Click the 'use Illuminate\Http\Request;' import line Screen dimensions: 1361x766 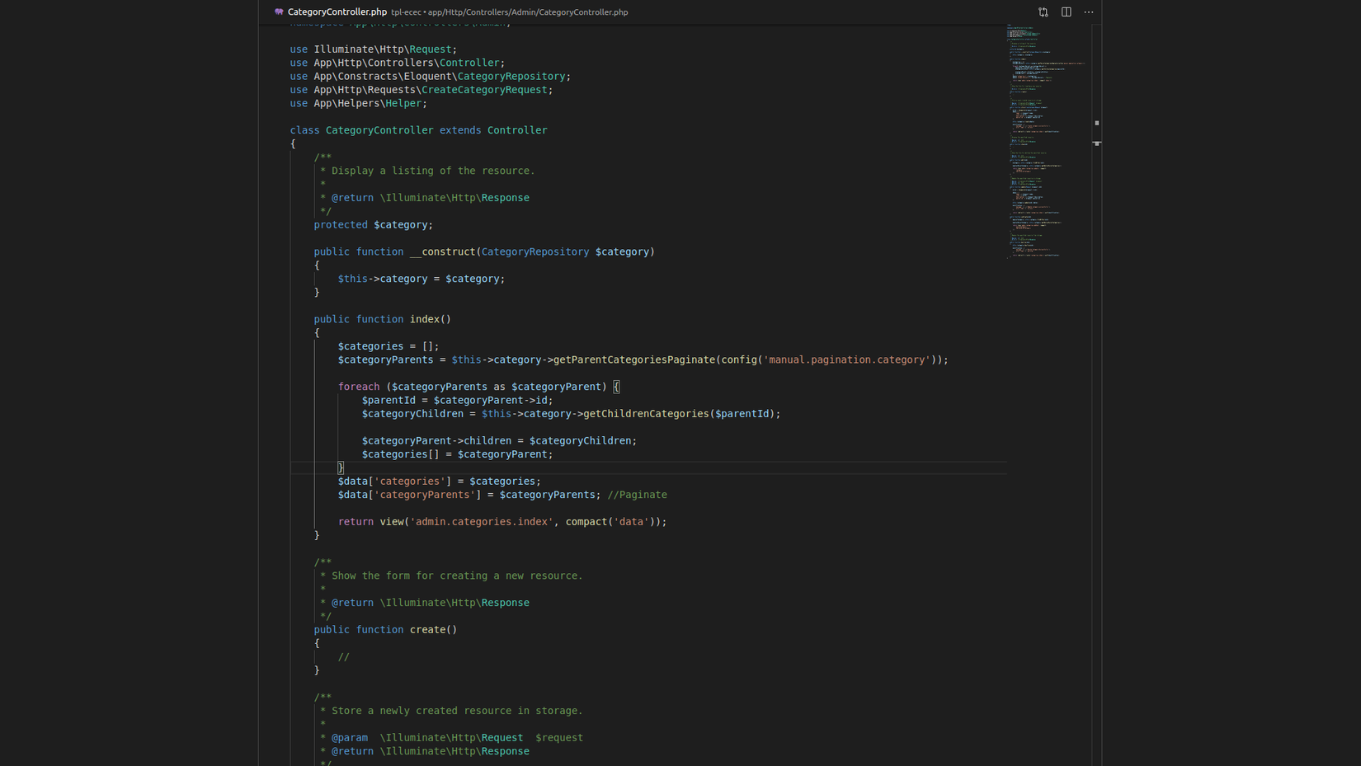[374, 49]
